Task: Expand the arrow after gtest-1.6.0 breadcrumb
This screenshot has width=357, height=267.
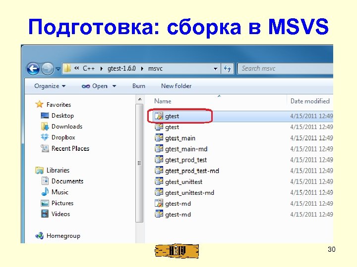Action: (142, 69)
